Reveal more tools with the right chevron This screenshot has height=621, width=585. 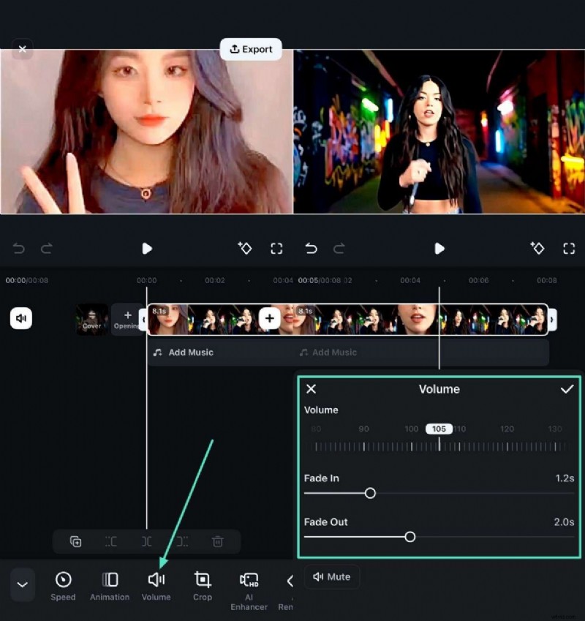[290, 580]
